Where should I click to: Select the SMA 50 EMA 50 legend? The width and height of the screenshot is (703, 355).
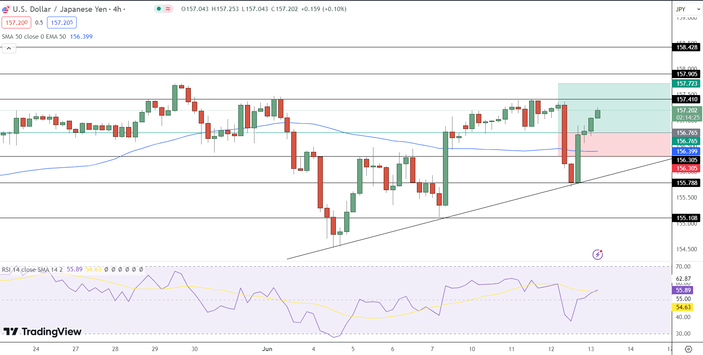click(x=34, y=37)
